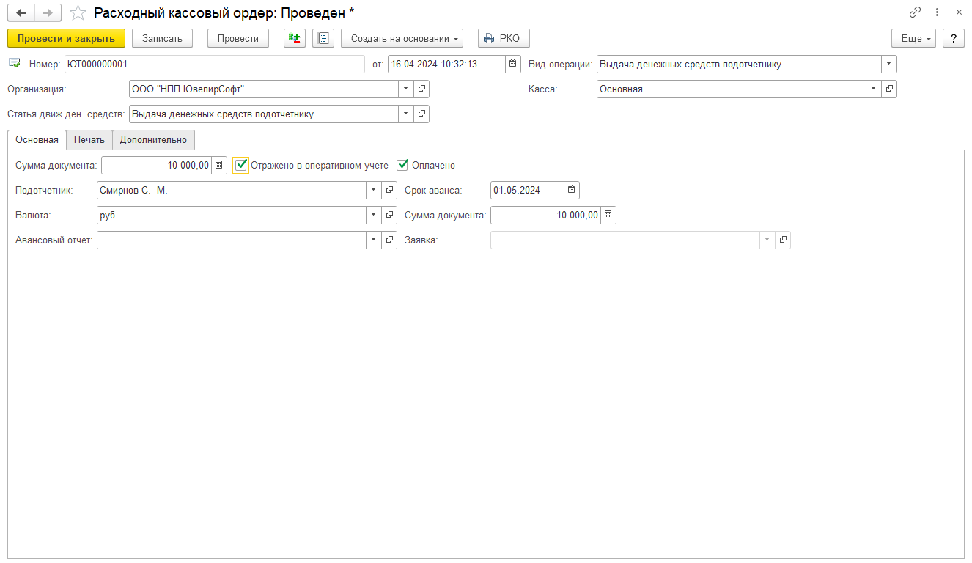
Task: Click the Организация field ООО НПП ЮвелирСофт
Action: click(264, 89)
